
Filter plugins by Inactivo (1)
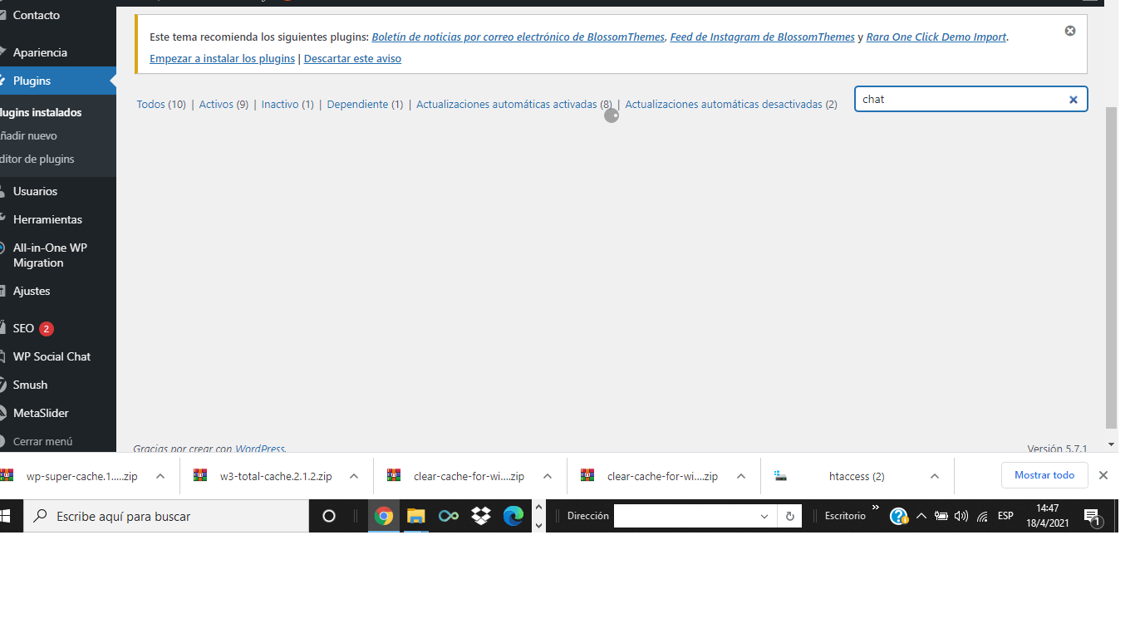click(287, 105)
